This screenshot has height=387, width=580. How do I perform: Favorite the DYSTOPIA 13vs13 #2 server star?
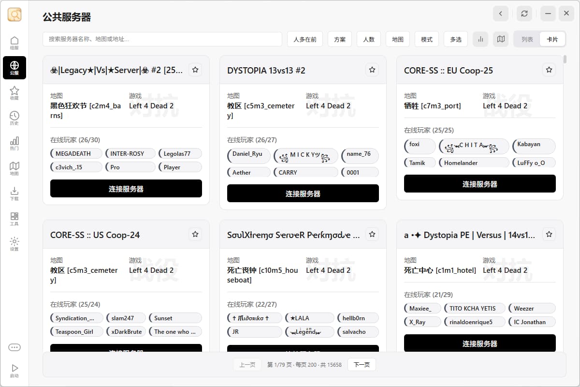point(372,70)
